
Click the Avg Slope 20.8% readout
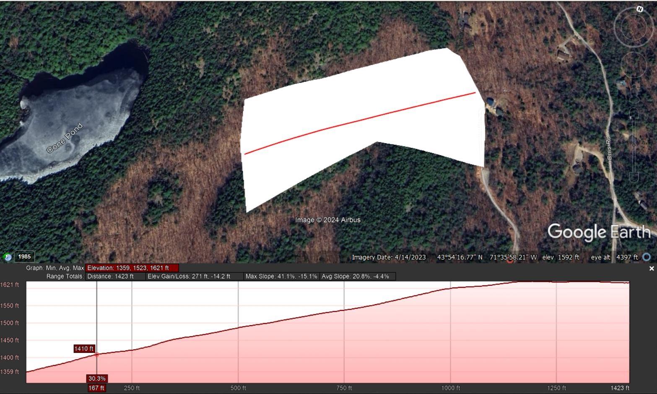click(357, 276)
